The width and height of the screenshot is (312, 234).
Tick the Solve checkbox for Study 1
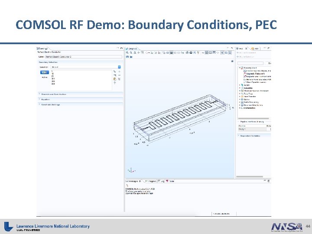pyautogui.click(x=270, y=129)
